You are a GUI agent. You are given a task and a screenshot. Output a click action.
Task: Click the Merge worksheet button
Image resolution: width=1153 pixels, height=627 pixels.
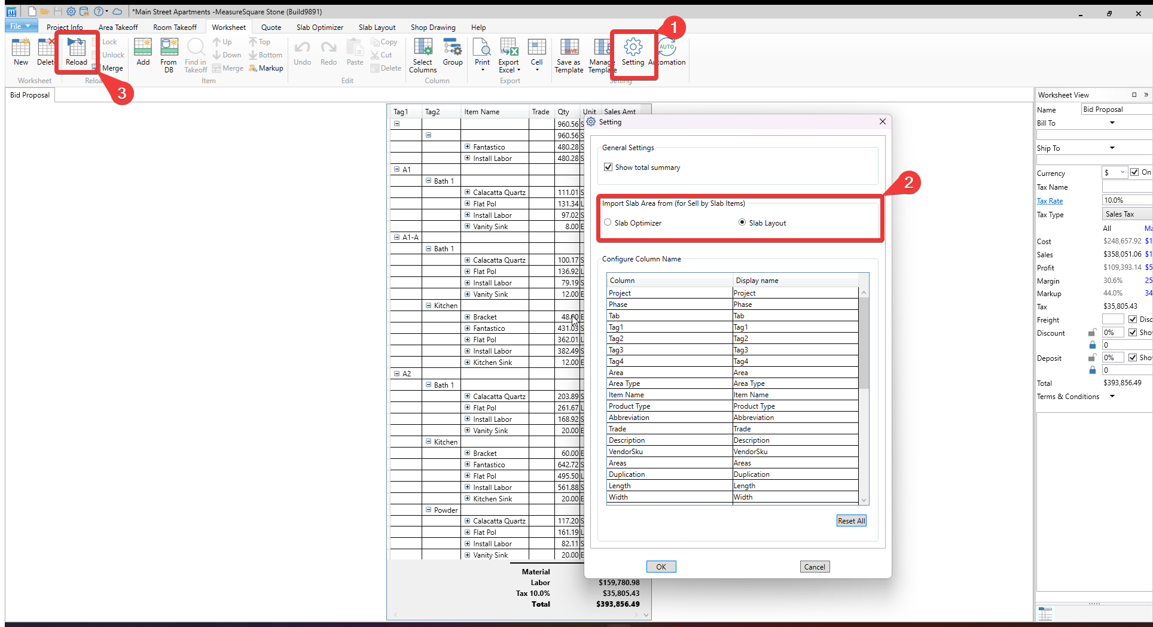click(x=108, y=68)
